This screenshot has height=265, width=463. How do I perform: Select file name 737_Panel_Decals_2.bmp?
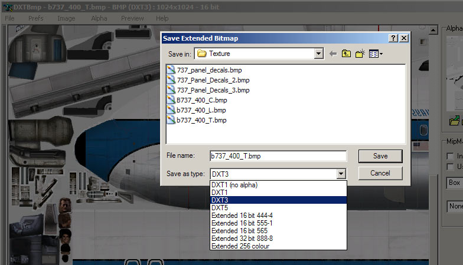(213, 80)
